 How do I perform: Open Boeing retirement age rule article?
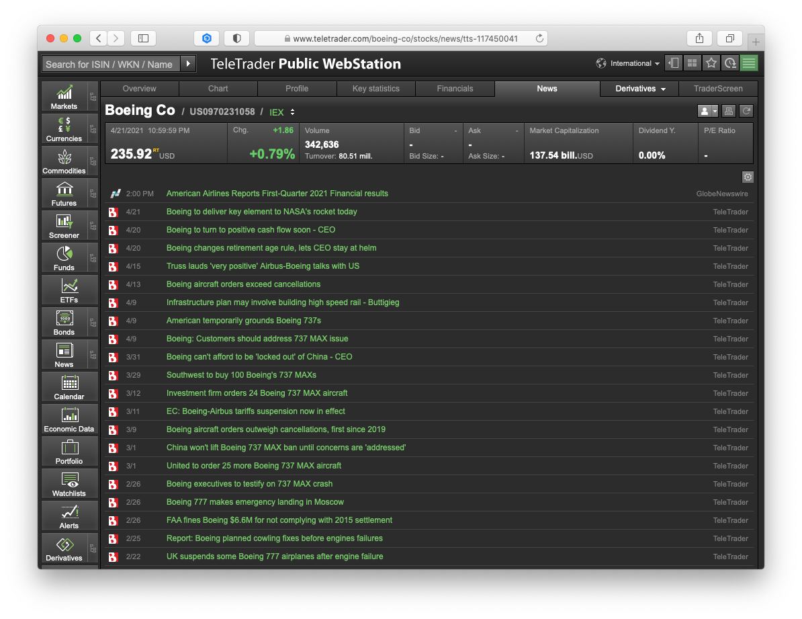point(271,248)
